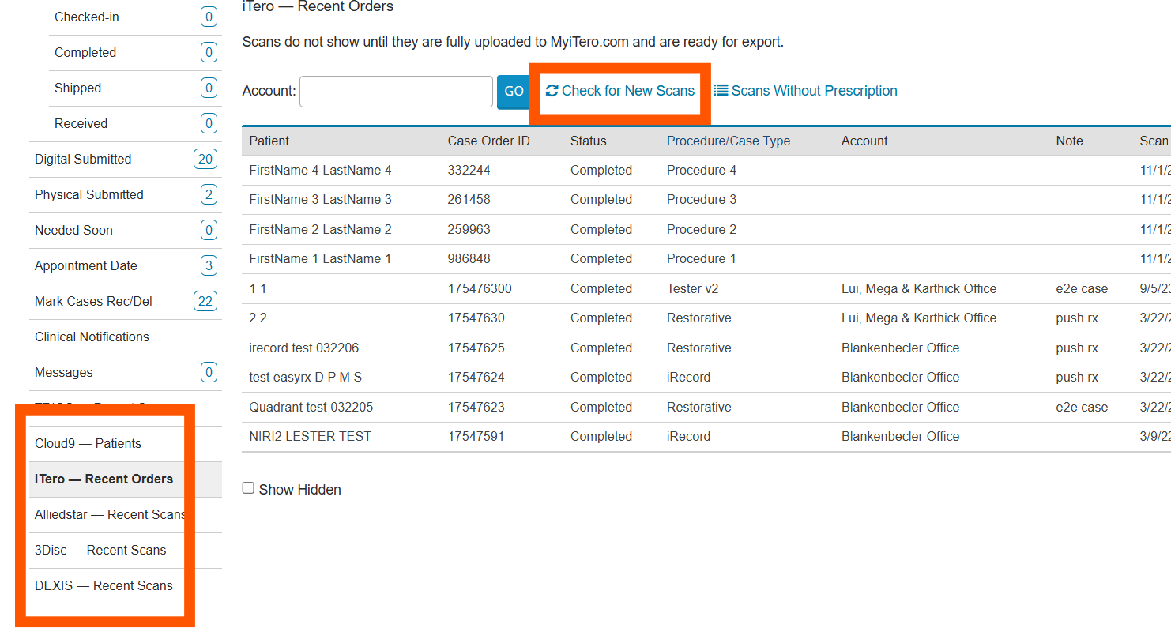Go to DEXIS — Recent Scans

104,585
